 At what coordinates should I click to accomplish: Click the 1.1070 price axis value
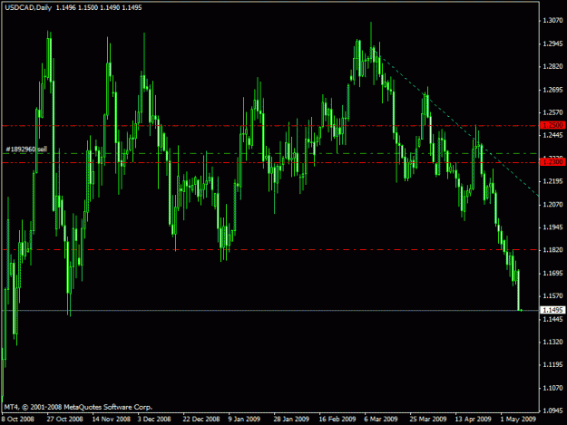tap(552, 388)
